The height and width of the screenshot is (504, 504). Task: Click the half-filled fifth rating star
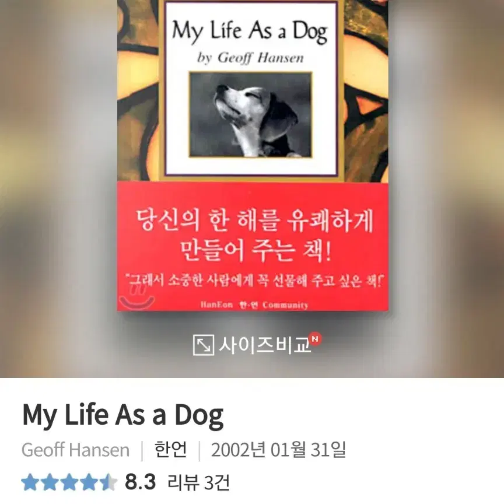(108, 482)
